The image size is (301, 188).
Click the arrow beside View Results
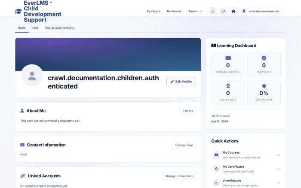pyautogui.click(x=278, y=183)
